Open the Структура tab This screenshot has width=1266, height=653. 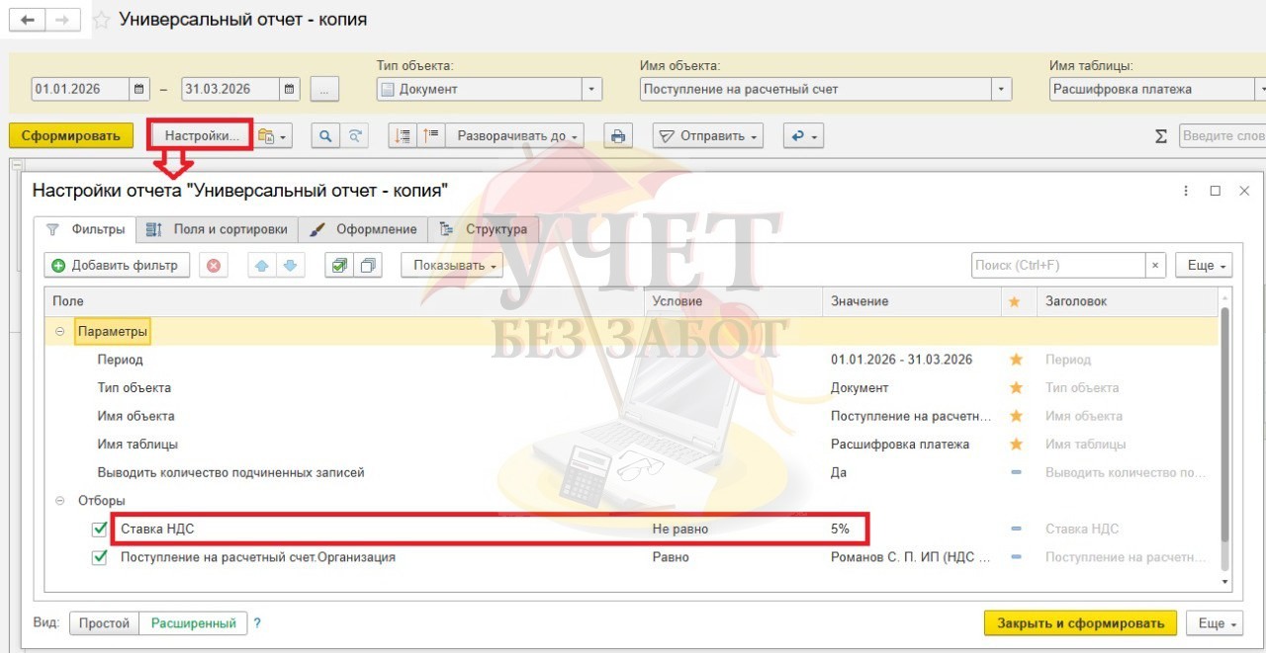pos(485,229)
